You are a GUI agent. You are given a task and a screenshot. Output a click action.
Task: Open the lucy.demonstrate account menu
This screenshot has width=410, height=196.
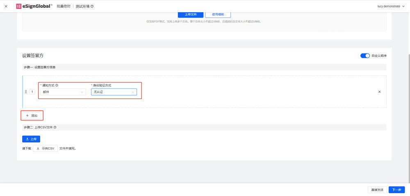tap(391, 6)
